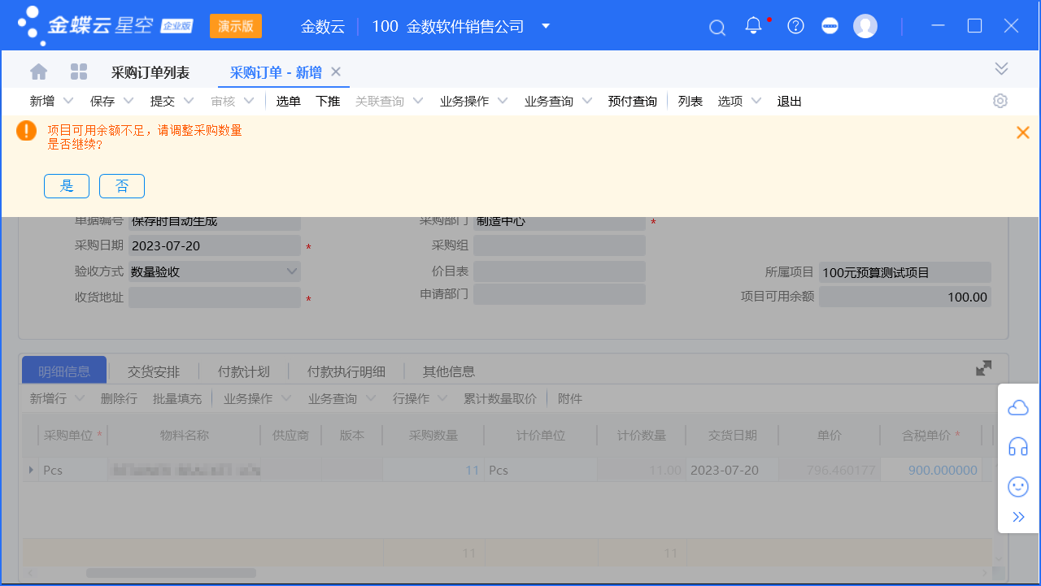
Task: Go to the home page icon
Action: coord(39,72)
